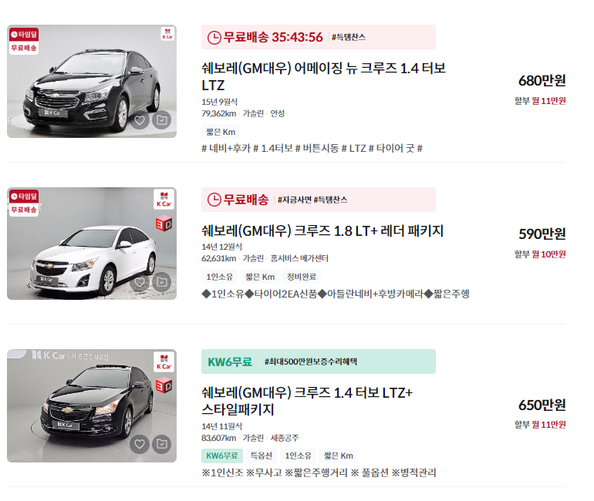
Task: Click 할부 월 11만원 under 680만원
Action: point(540,101)
